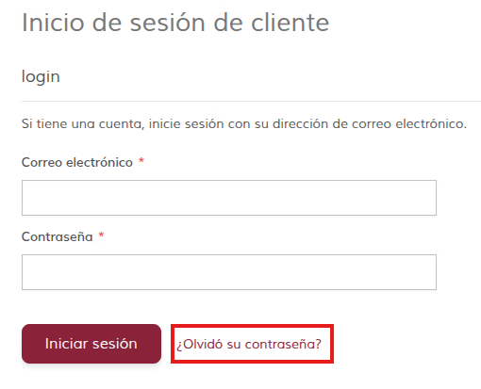
Task: Click the red asterisk beside Contraseña
Action: coord(101,235)
